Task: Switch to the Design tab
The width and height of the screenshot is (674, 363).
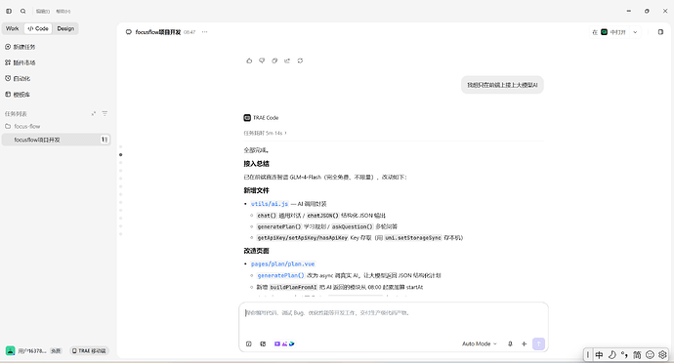Action: click(x=65, y=28)
